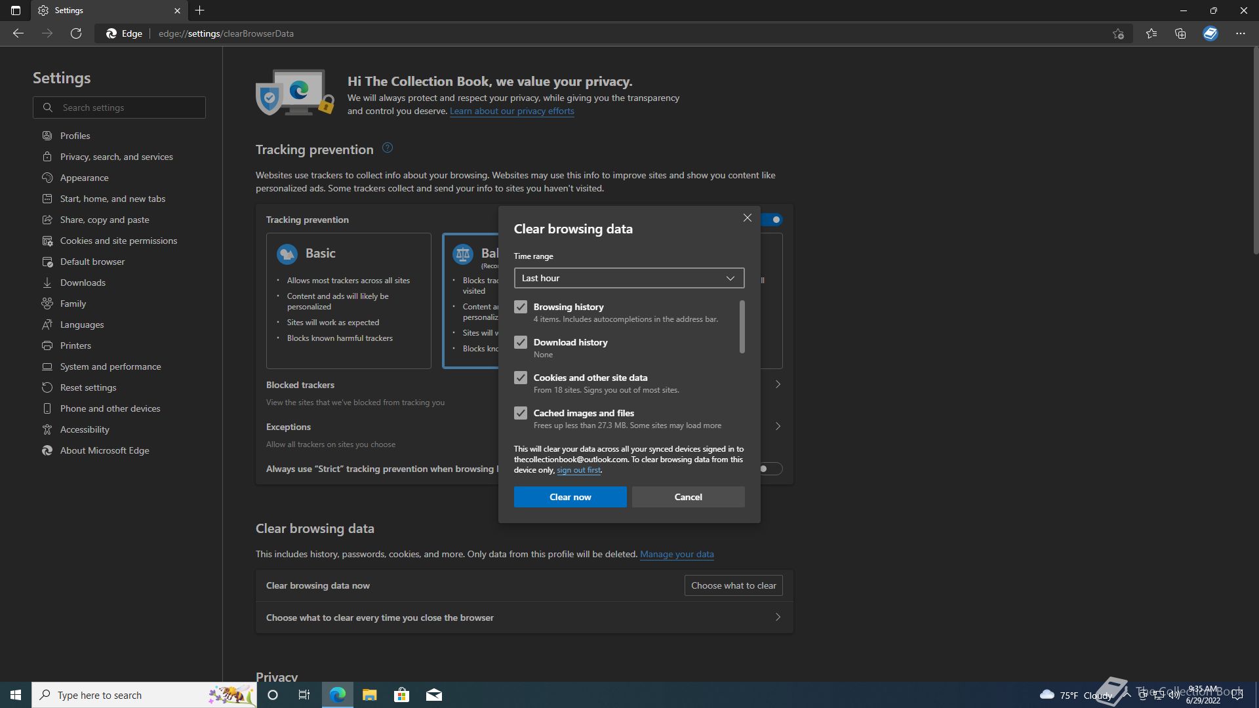
Task: Close the Settings tab
Action: tap(177, 10)
